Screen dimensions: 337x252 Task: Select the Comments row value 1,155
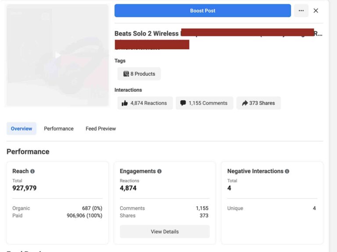(x=202, y=208)
